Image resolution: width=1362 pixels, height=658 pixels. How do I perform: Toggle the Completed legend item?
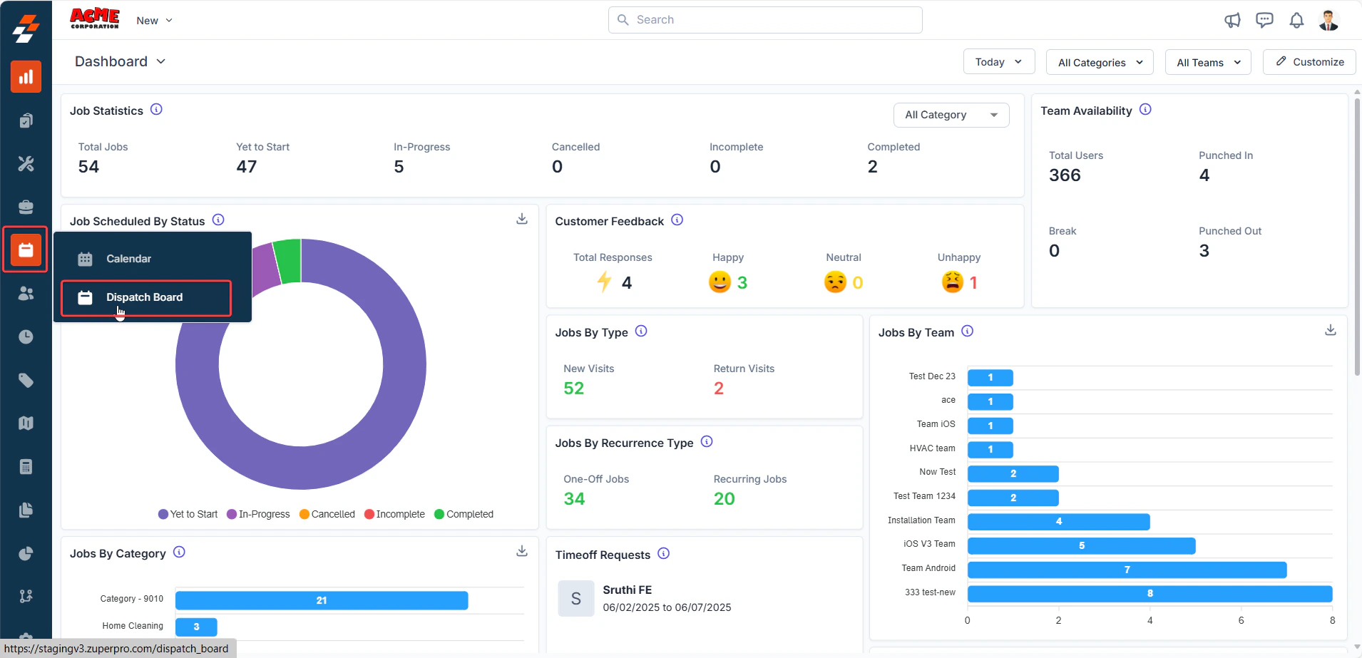point(464,514)
